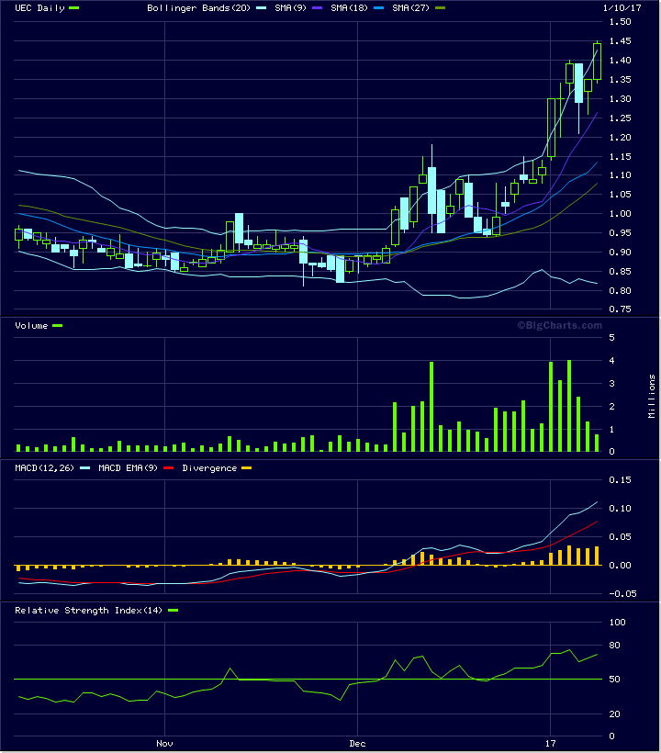This screenshot has height=753, width=661.
Task: Click the Bollinger Bands(20) legend label
Action: pyautogui.click(x=198, y=8)
